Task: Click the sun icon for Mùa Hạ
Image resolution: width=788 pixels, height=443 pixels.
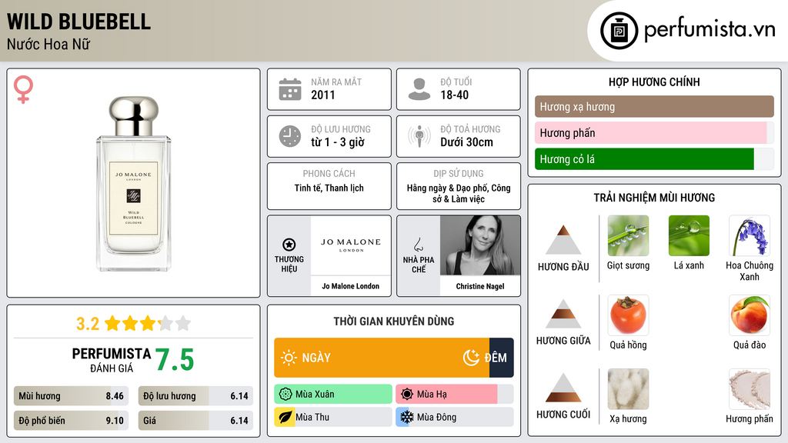Action: 407,395
